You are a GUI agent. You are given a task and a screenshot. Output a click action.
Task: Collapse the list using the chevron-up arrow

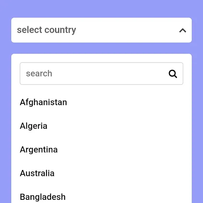point(183,30)
